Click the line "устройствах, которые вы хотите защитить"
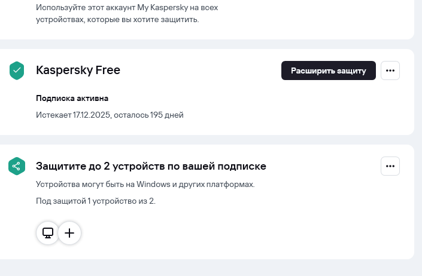Screen dimensions: 422x276 117,19
